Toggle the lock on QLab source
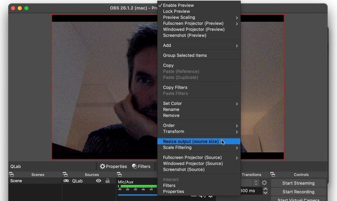This screenshot has height=201, width=337. coord(107,181)
